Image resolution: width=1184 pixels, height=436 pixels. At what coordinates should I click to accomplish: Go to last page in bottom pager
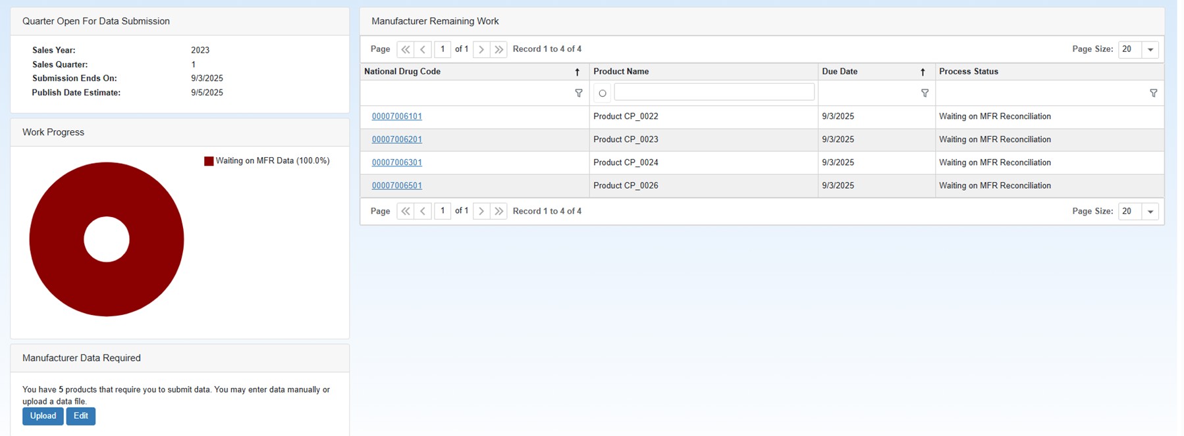point(498,211)
